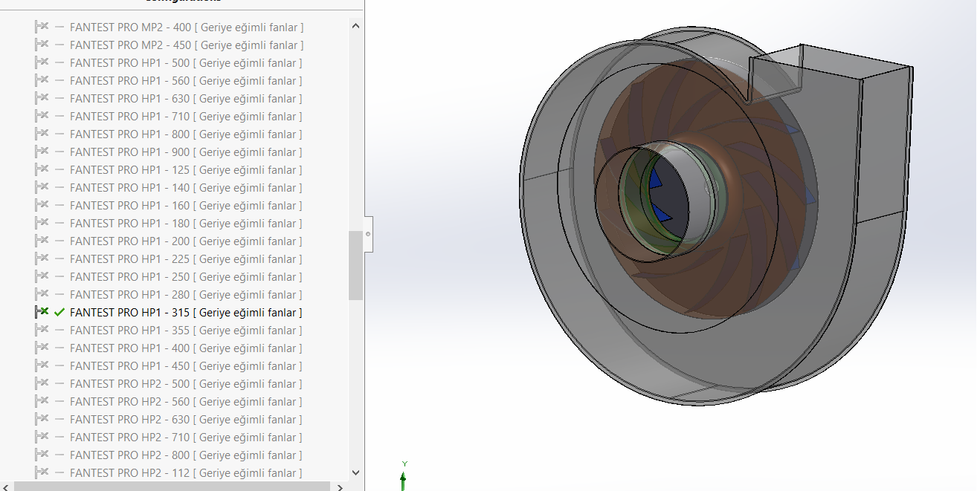The width and height of the screenshot is (977, 491).
Task: Click the configuration icon for HP1 - 900
Action: pos(42,152)
